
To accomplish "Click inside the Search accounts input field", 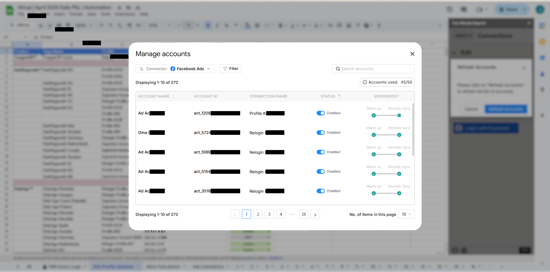I will tap(373, 69).
